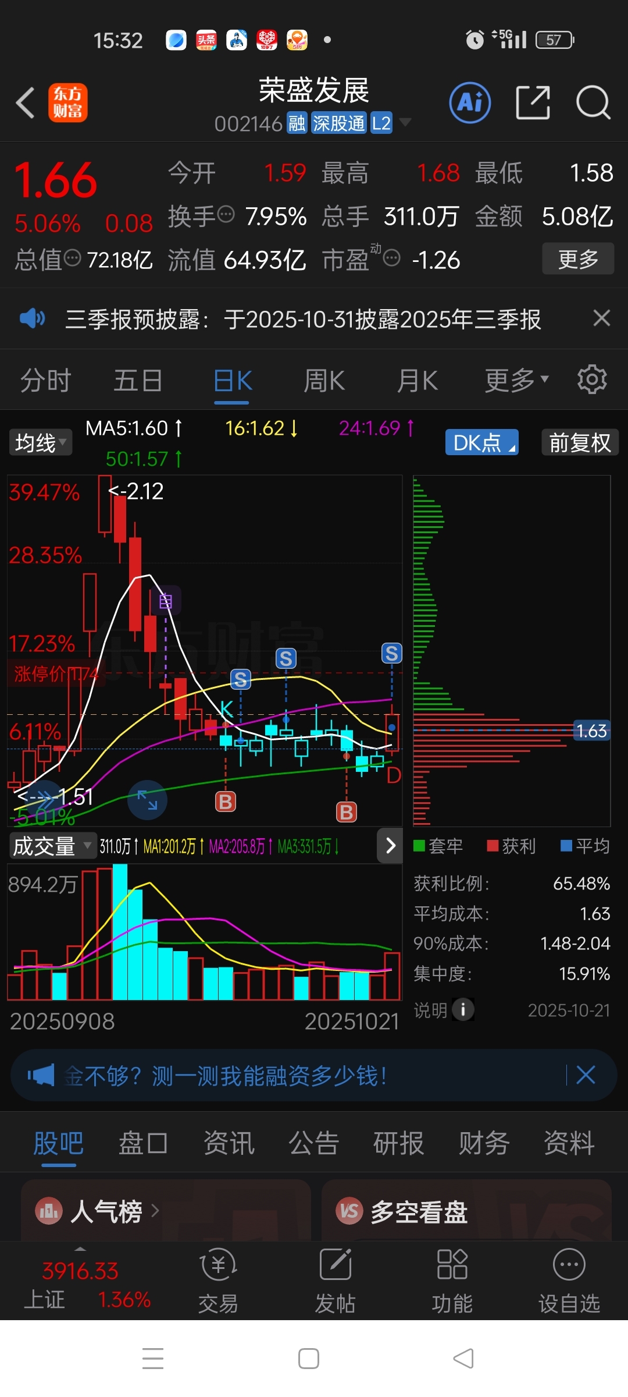Tap the announcement speaker icon
Screen dimensions: 628x1397
click(32, 318)
